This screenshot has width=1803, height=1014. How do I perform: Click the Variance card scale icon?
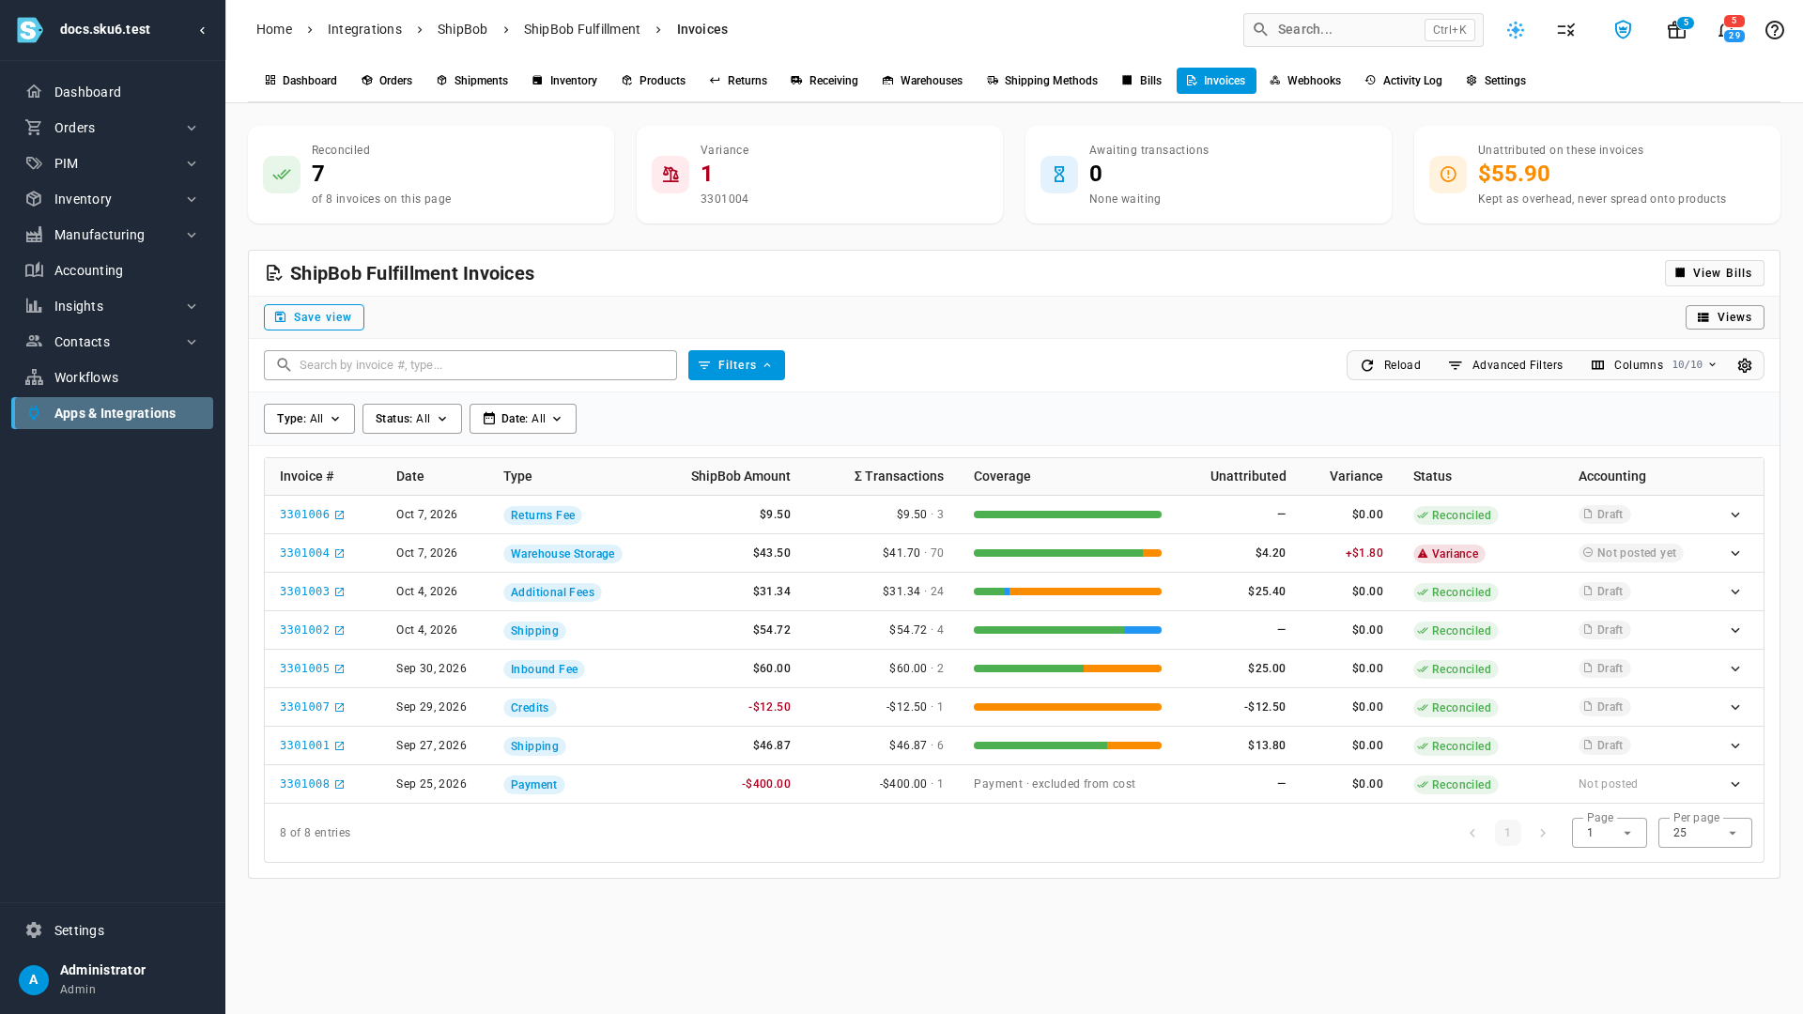click(x=670, y=175)
